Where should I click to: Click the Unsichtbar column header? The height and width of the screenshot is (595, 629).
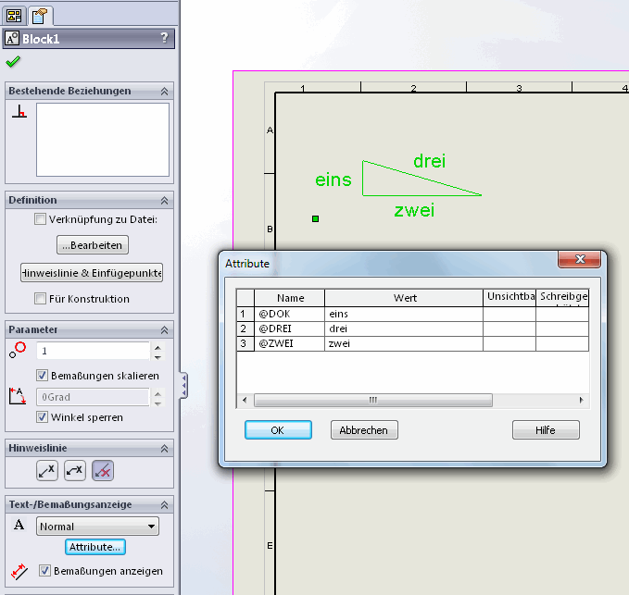pyautogui.click(x=509, y=298)
